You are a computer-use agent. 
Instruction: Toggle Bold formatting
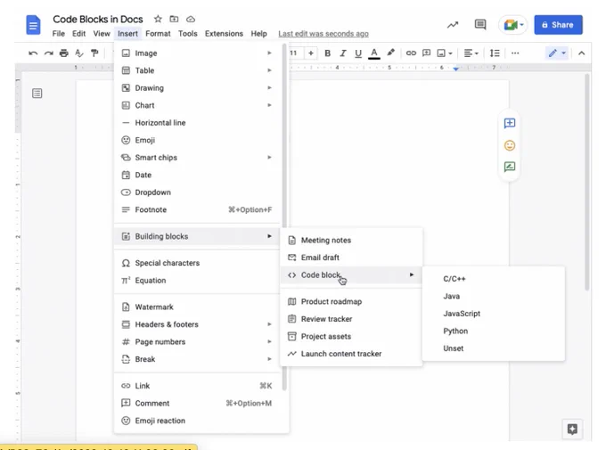[327, 53]
